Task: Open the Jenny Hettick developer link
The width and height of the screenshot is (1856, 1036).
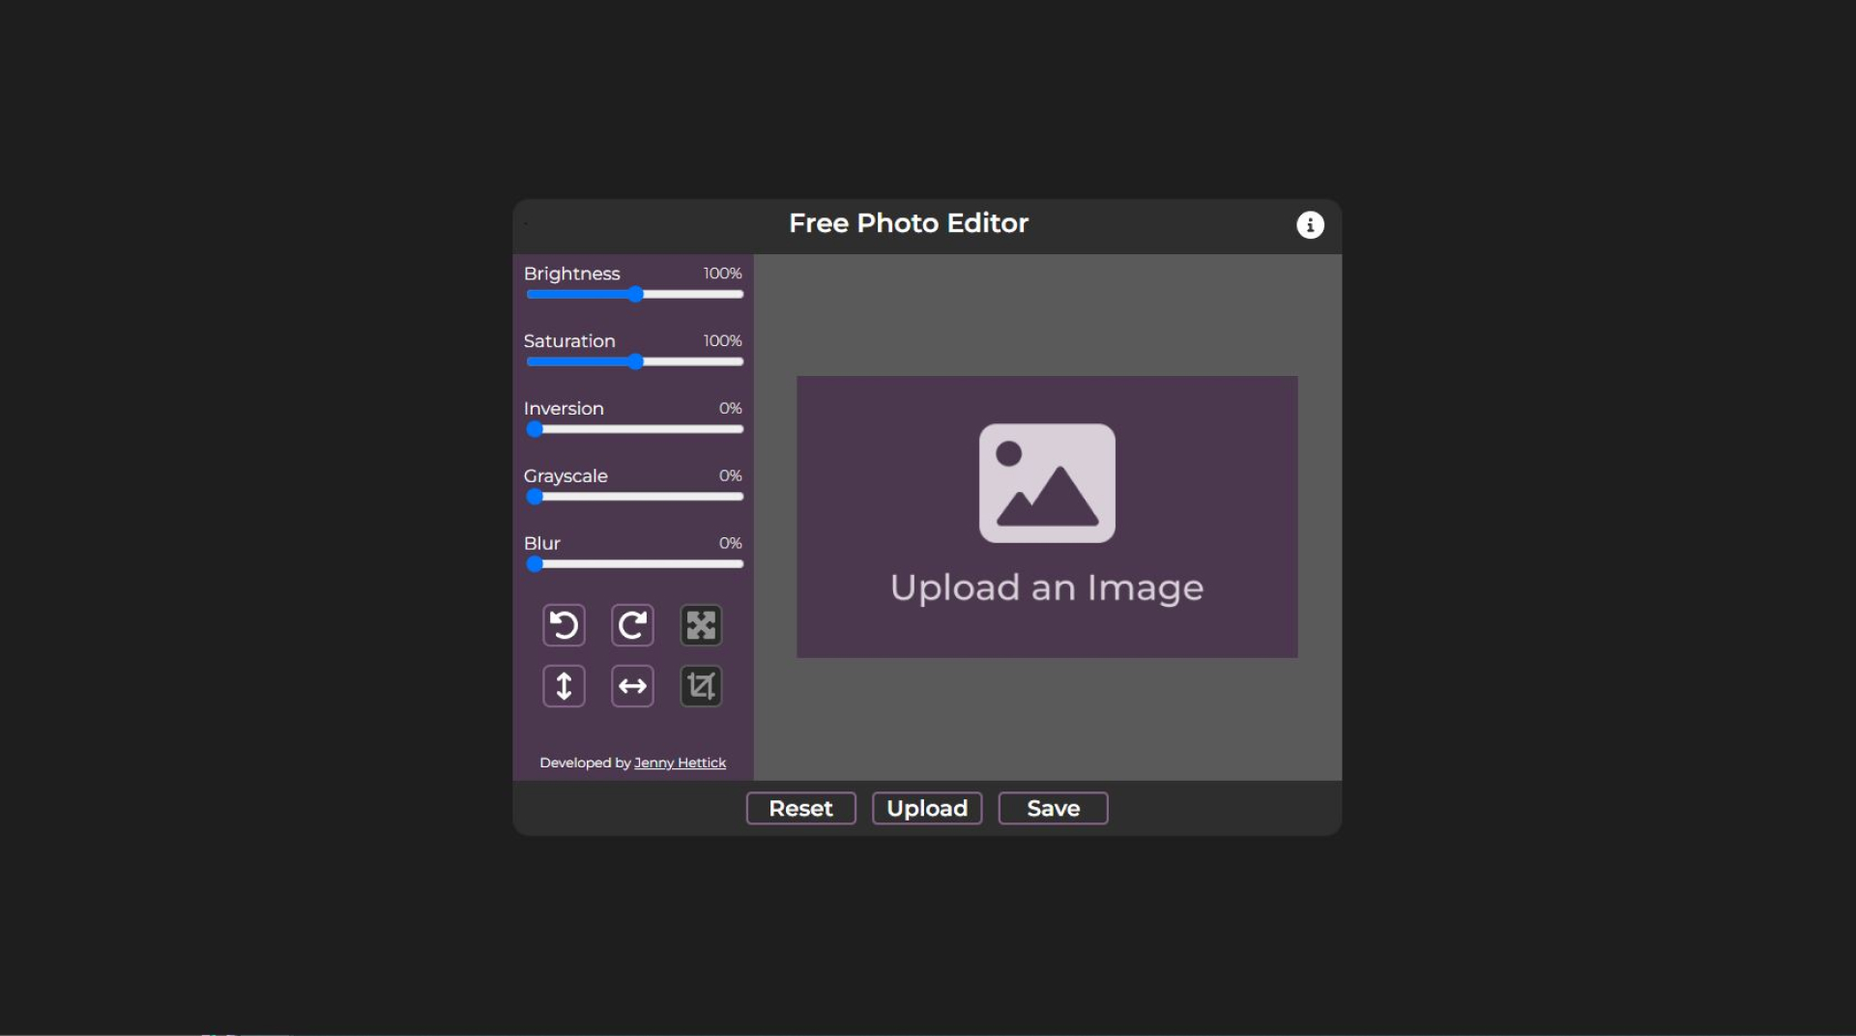Action: pos(680,763)
